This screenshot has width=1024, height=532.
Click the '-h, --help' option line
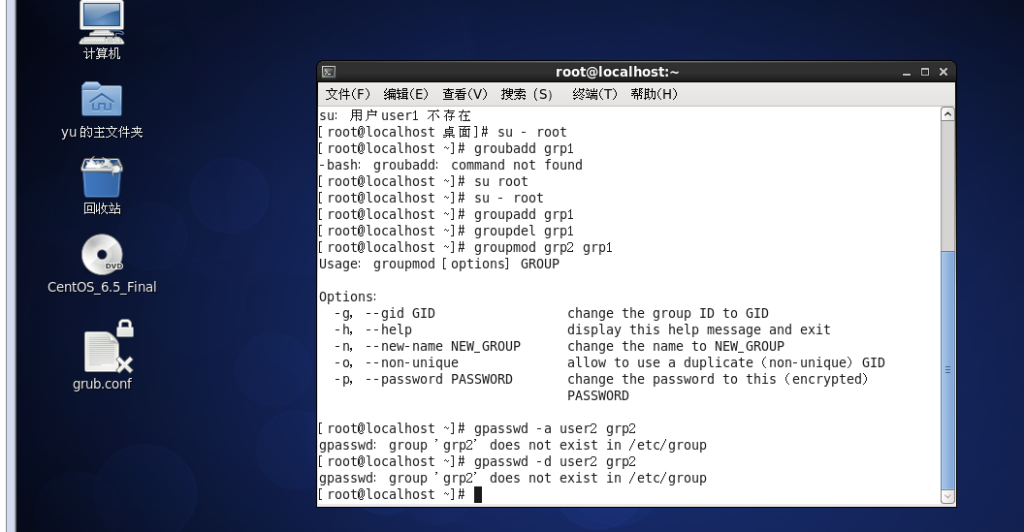coord(582,329)
